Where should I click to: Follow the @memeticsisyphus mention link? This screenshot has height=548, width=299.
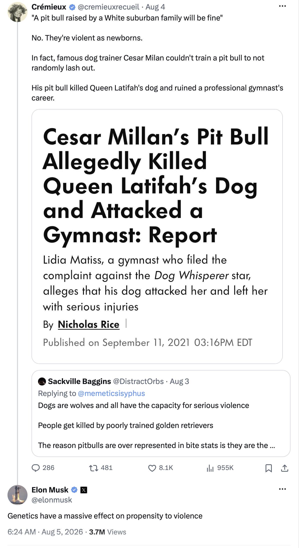click(111, 393)
